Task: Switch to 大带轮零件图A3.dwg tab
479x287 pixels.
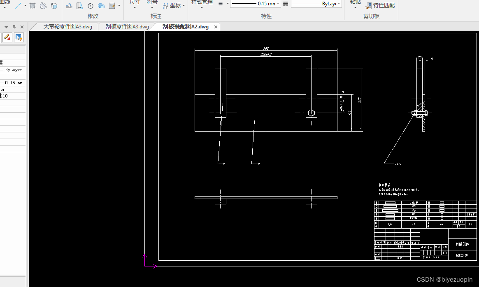Action: point(67,27)
